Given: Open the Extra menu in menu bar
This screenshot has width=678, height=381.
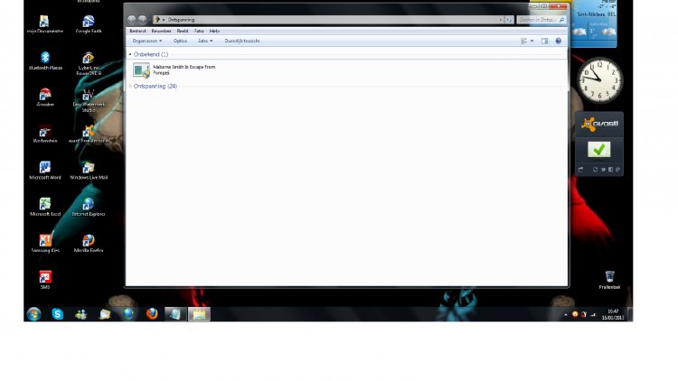Looking at the screenshot, I should [199, 31].
